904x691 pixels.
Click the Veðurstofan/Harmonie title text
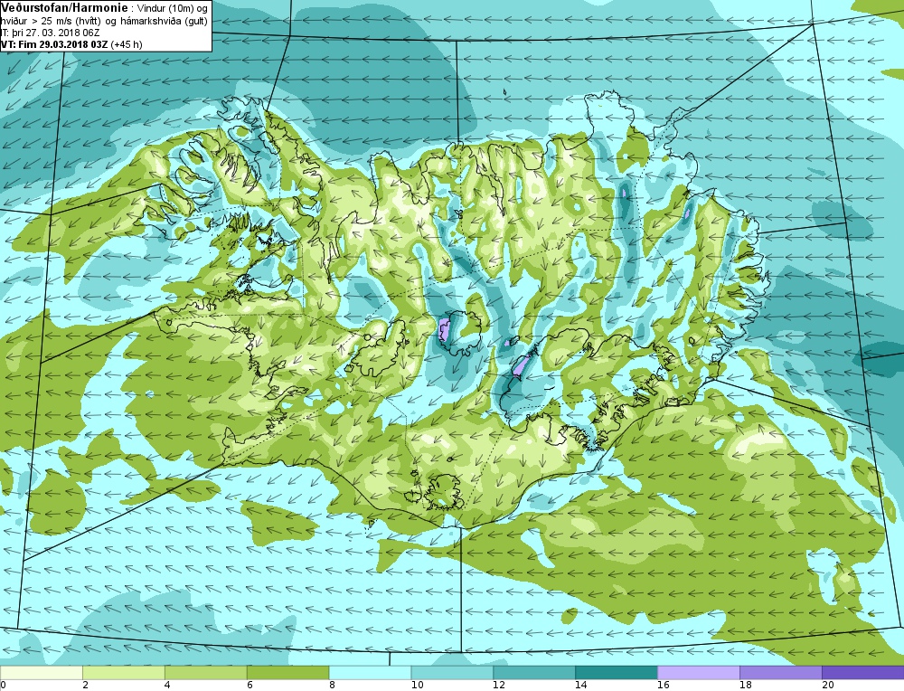65,7
